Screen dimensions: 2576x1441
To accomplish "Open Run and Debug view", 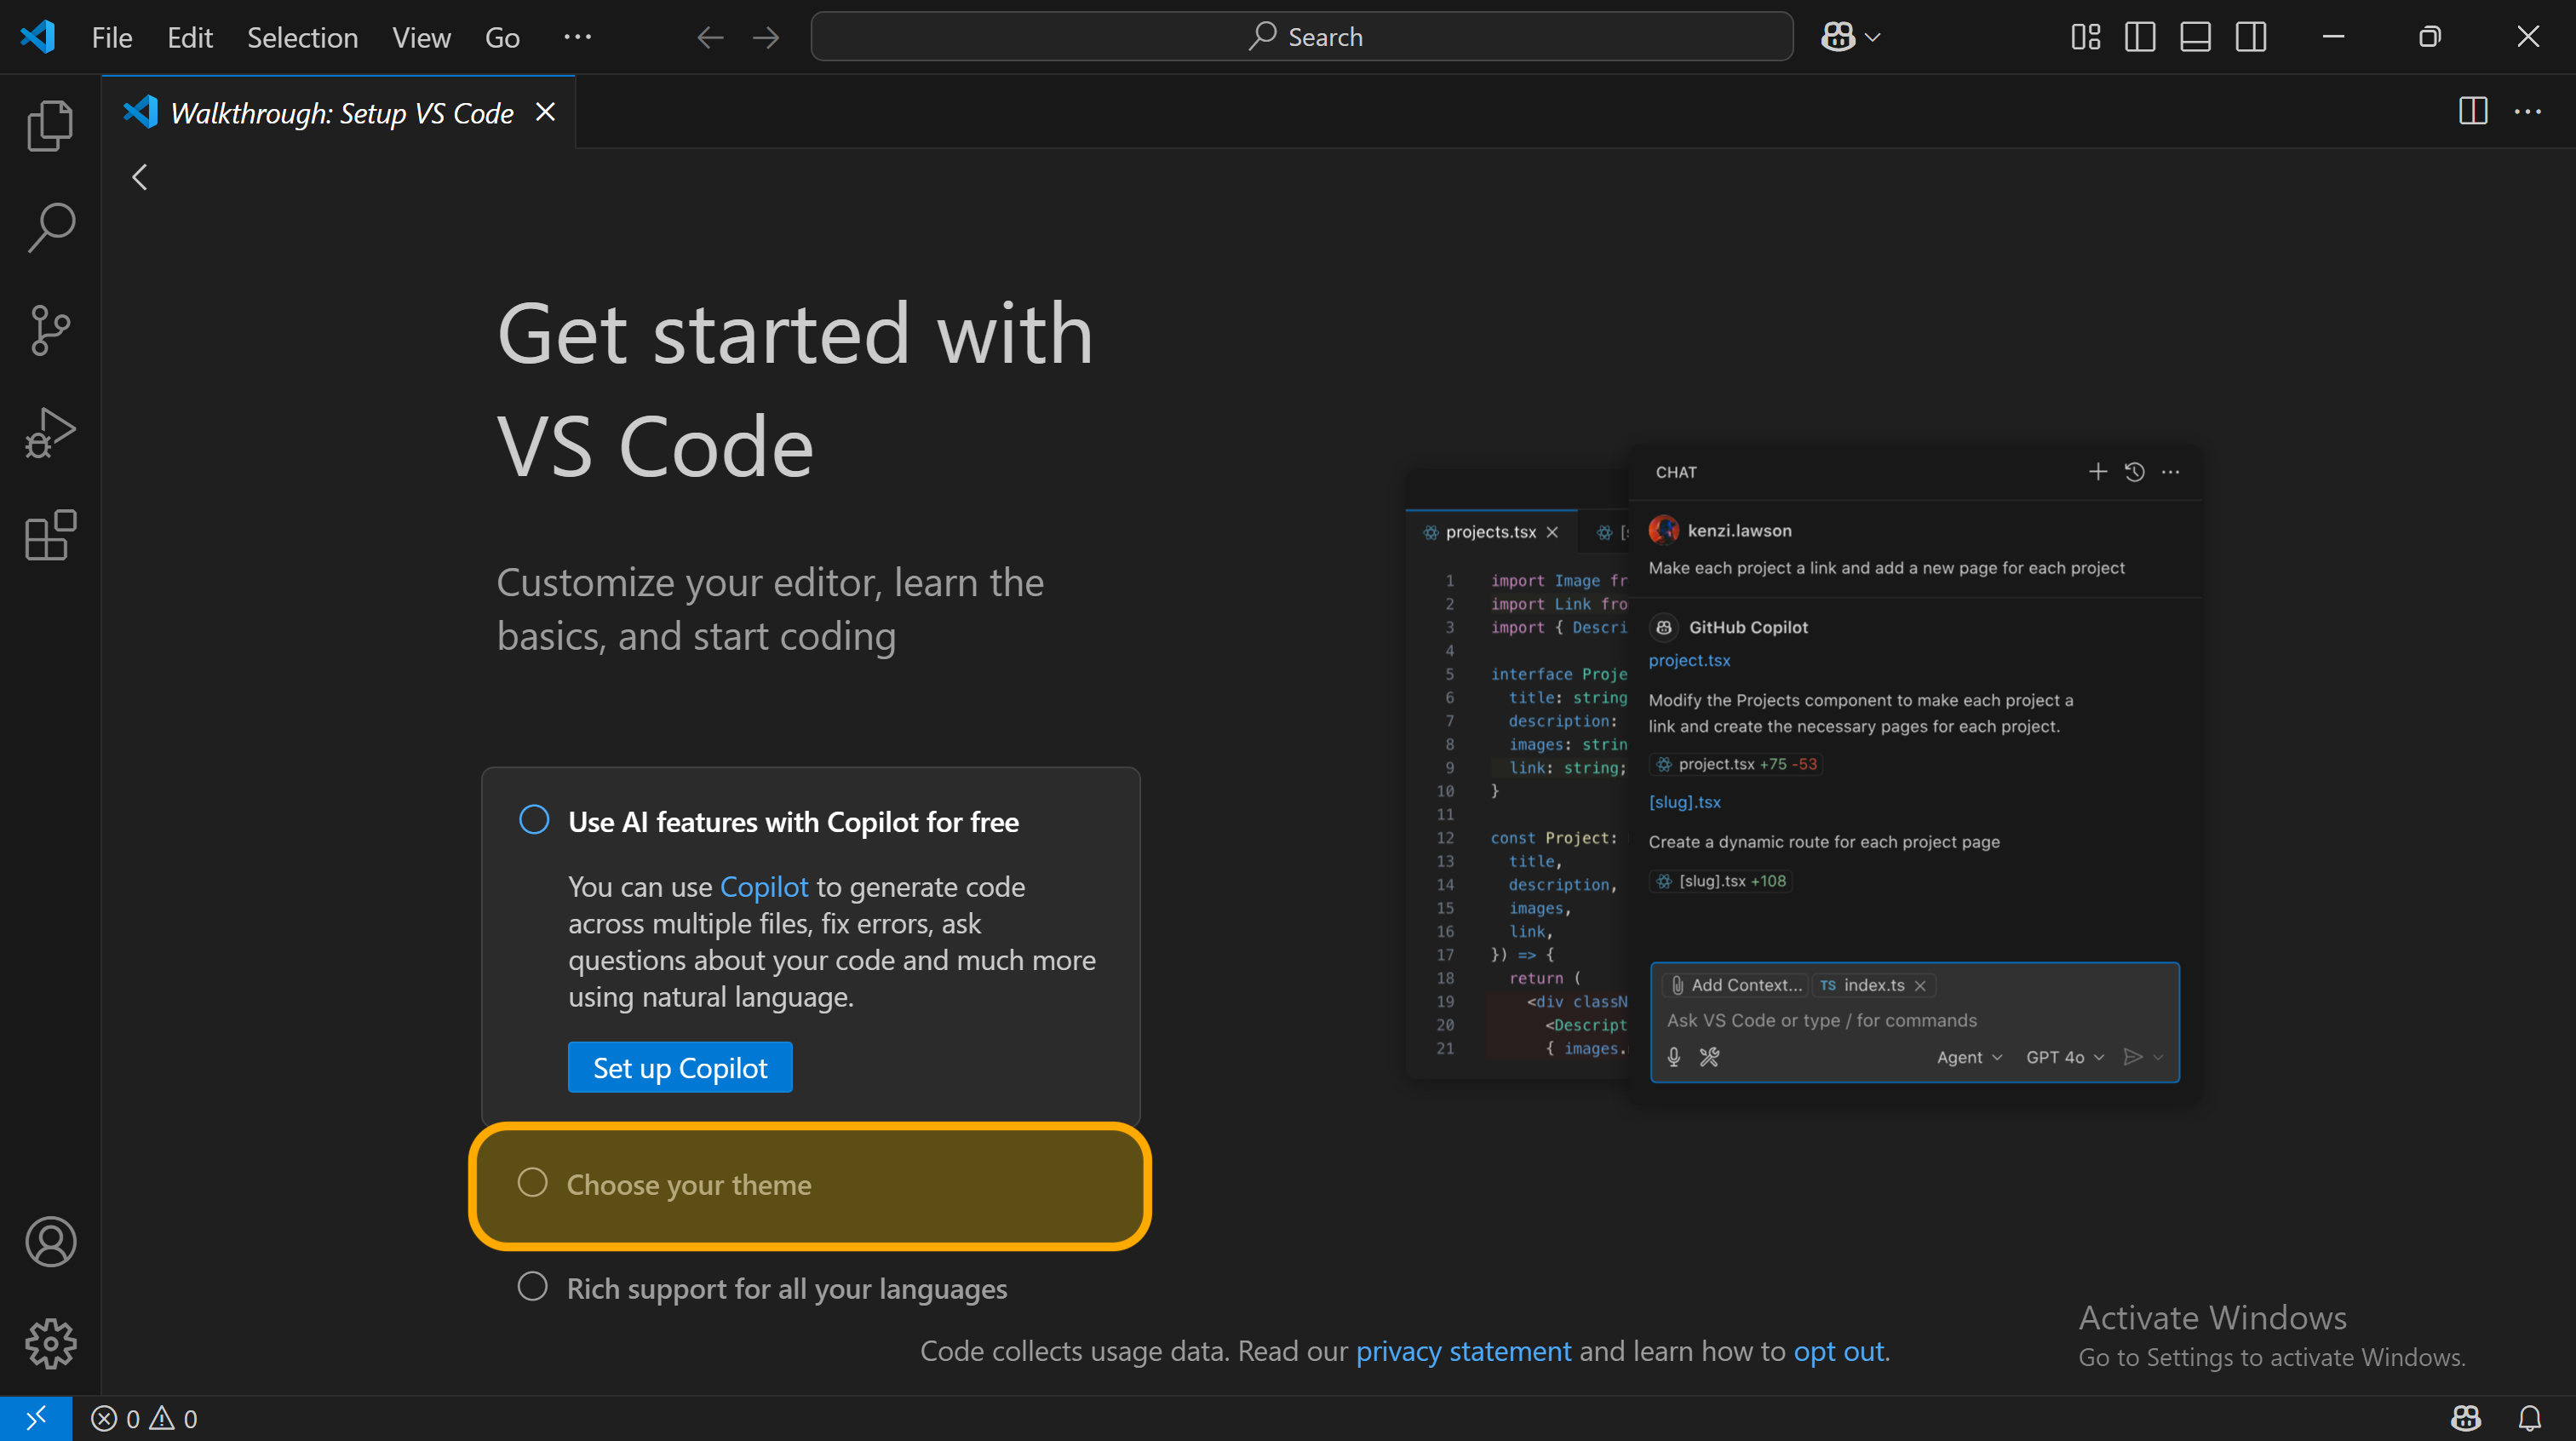I will click(x=50, y=433).
